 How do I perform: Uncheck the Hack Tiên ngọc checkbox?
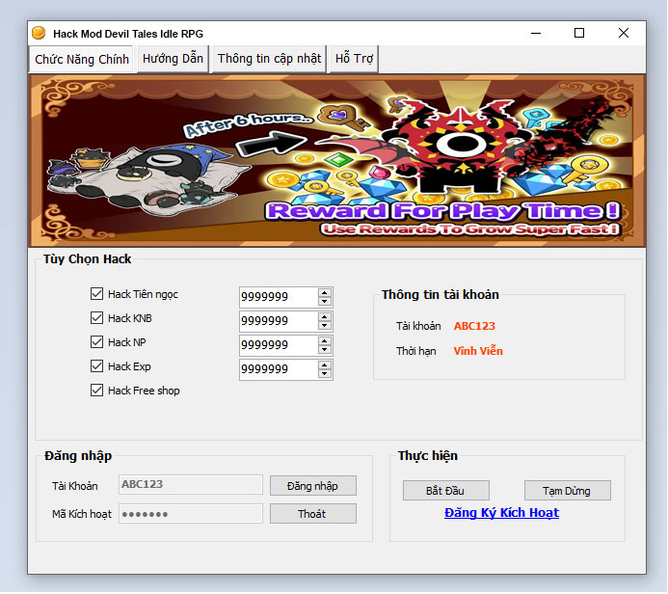(96, 293)
